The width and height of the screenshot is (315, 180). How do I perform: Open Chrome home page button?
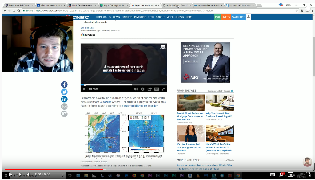click(18, 11)
